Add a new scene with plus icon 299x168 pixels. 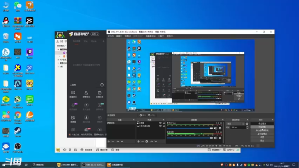click(x=109, y=141)
